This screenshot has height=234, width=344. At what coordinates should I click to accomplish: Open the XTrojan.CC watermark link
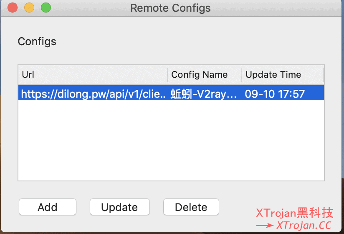[x=304, y=226]
